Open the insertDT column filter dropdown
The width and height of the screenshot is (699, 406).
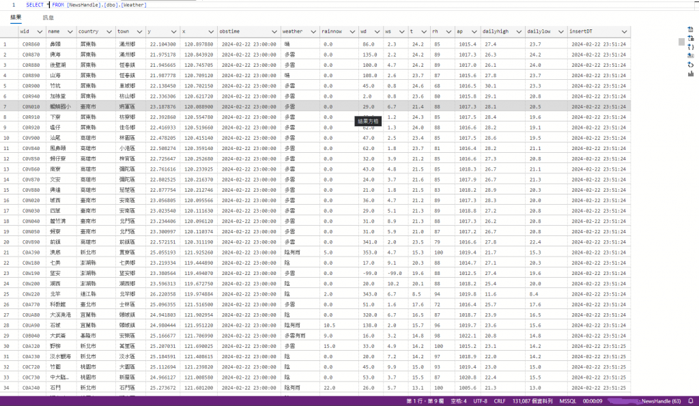(625, 31)
